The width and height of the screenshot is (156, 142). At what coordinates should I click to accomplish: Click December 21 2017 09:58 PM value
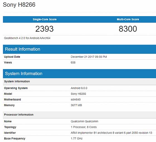[89, 57]
